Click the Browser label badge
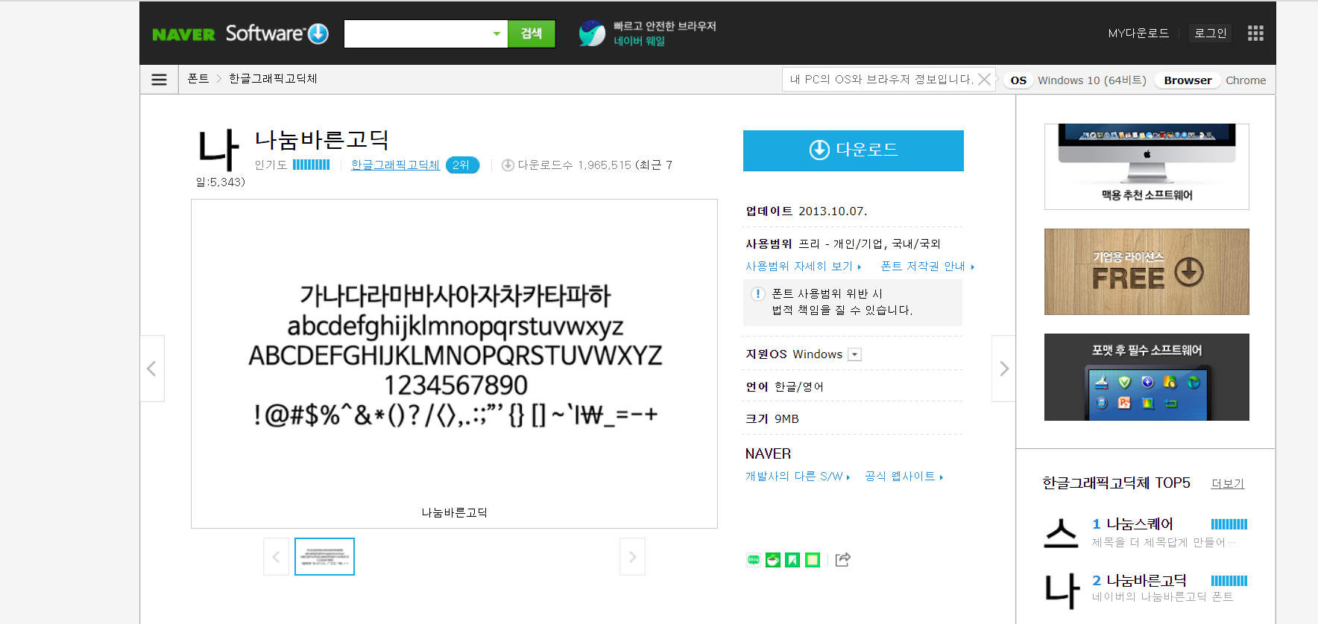 [1188, 80]
